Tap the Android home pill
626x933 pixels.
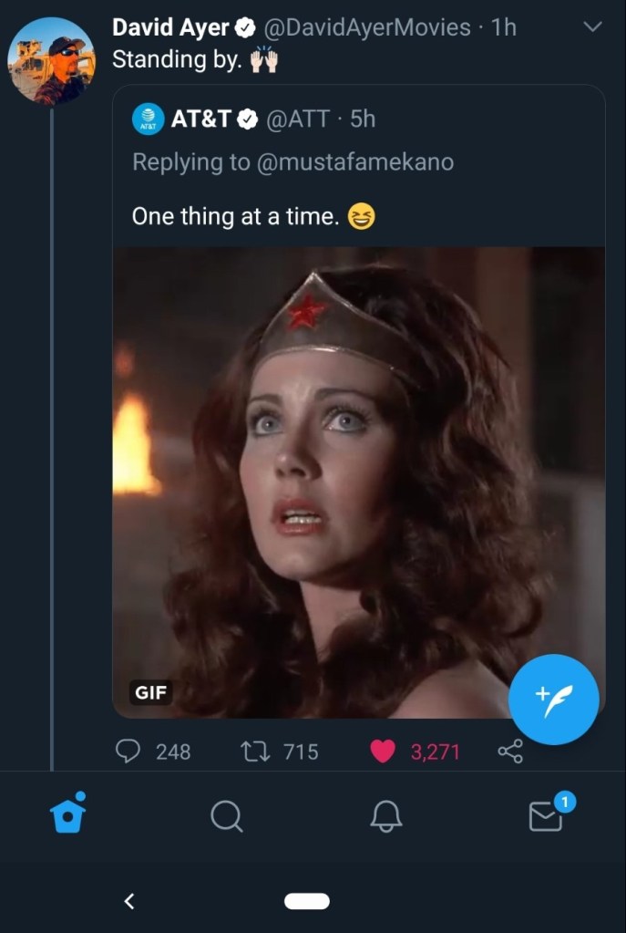pyautogui.click(x=306, y=901)
